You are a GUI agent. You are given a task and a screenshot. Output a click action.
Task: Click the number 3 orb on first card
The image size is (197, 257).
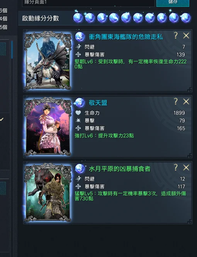tap(80, 37)
